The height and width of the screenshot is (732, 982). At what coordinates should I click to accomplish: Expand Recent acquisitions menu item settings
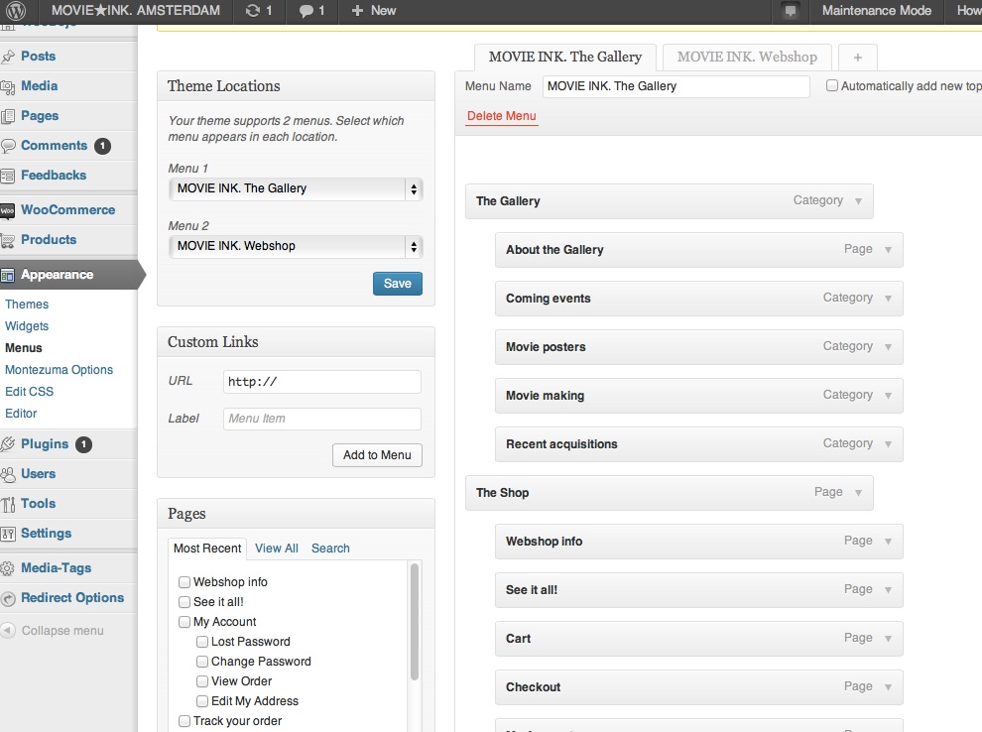click(x=888, y=444)
